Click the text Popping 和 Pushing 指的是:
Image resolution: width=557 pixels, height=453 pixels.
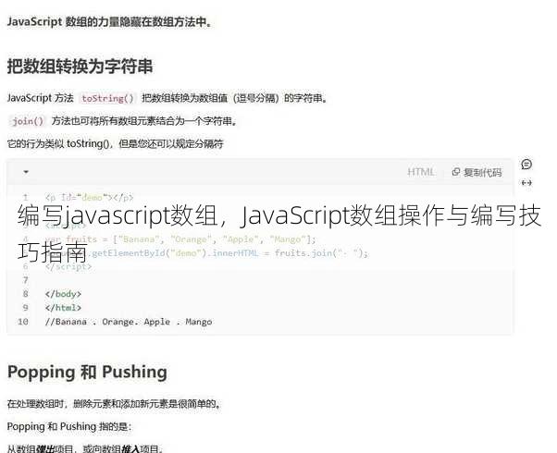[x=69, y=426]
